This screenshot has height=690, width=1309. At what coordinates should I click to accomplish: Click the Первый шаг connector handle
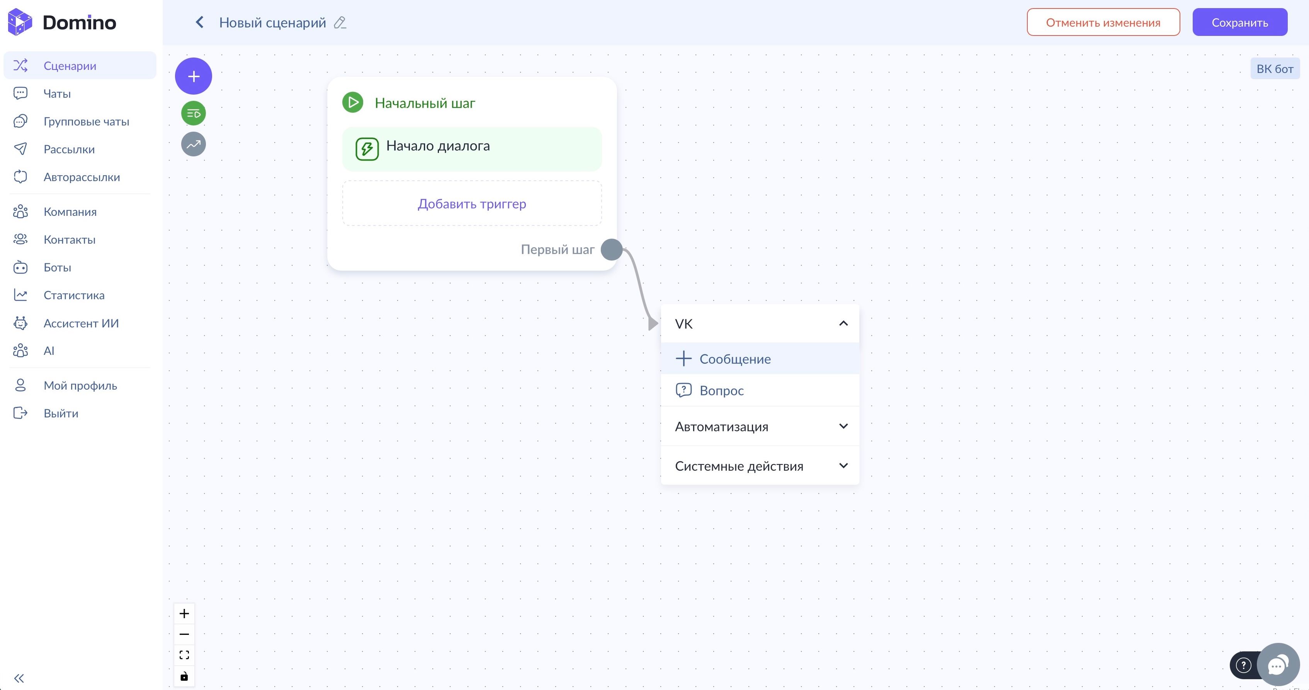click(611, 250)
